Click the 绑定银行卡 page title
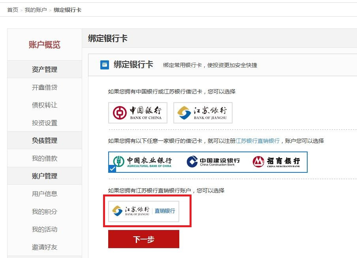Viewport: 357px width, 258px height. tap(108, 38)
